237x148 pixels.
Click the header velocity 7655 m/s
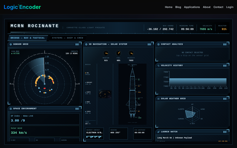[x=206, y=29]
